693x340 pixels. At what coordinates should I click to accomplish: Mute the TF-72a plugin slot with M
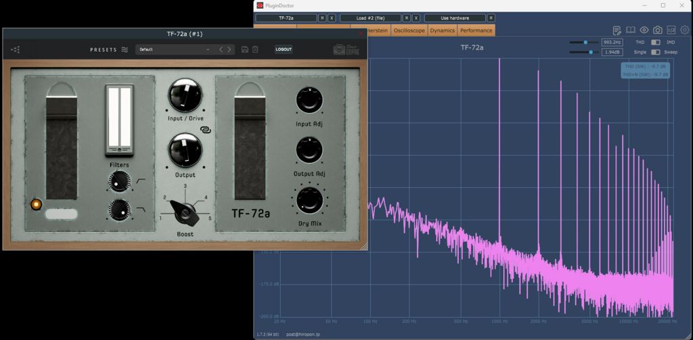tap(322, 18)
